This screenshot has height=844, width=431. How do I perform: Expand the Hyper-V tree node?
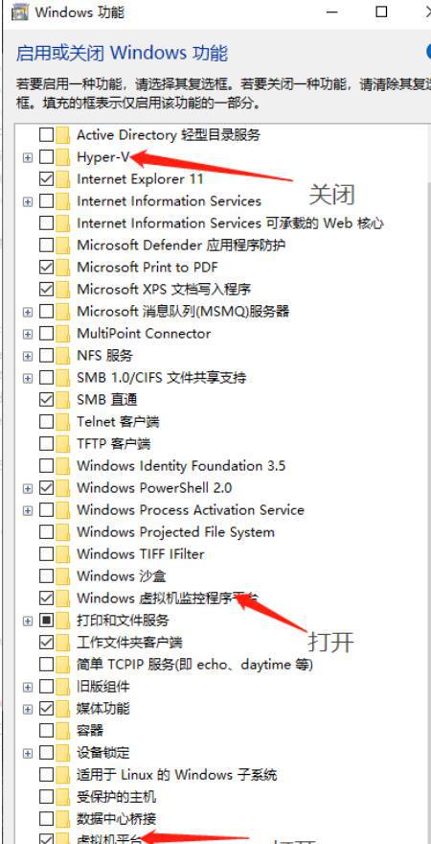[28, 157]
